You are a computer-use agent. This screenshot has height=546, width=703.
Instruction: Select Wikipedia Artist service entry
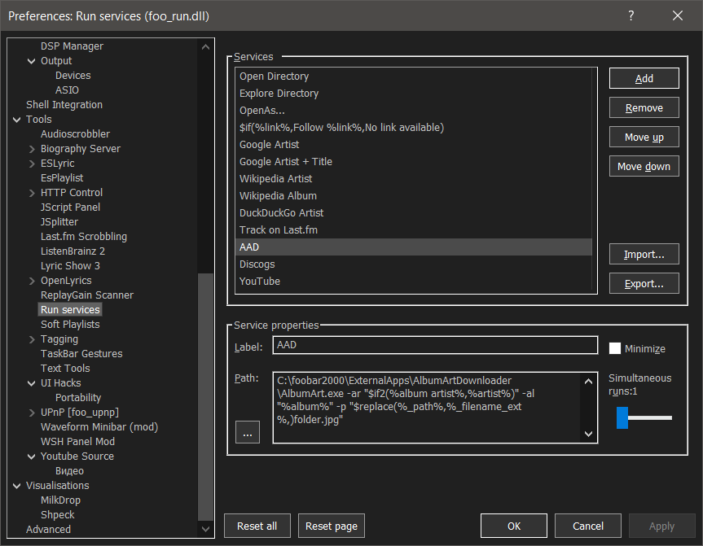coord(275,179)
